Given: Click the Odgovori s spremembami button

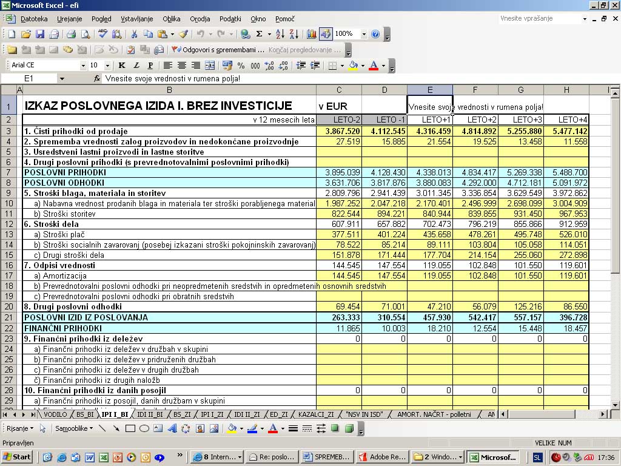Looking at the screenshot, I should [x=218, y=50].
